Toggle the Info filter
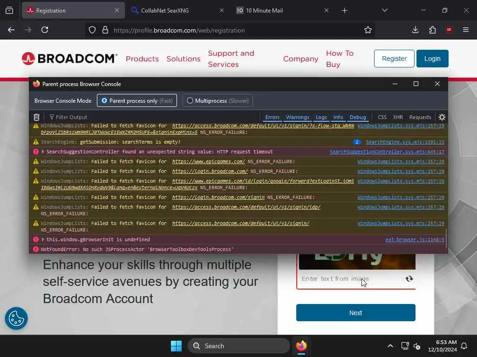The height and width of the screenshot is (357, 477). [338, 117]
